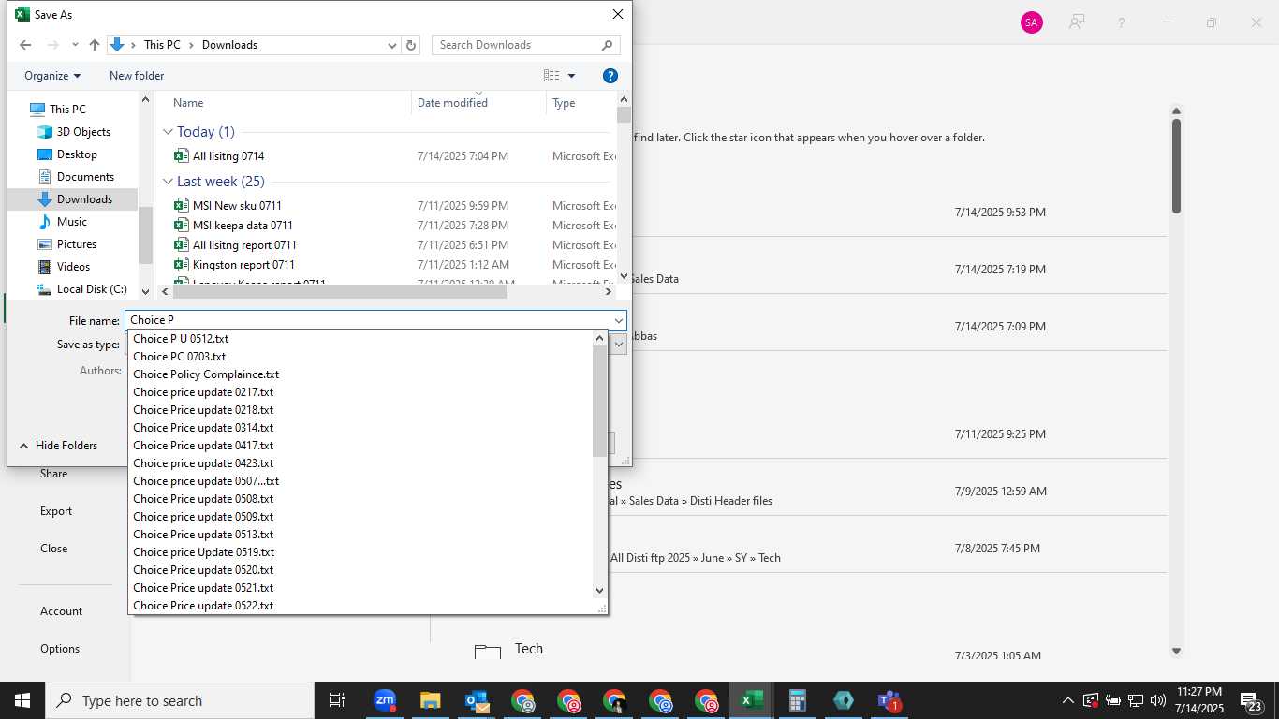
Task: Open Options in Excel backstage menu
Action: coord(60,649)
